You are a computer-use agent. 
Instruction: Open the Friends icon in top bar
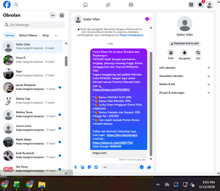[108, 5]
